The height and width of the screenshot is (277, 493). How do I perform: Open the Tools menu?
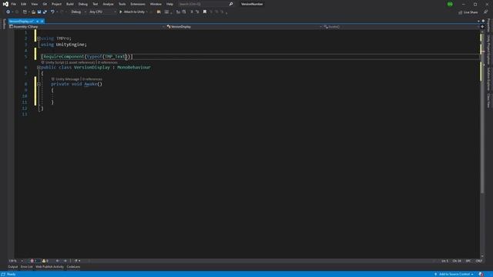tap(122, 4)
